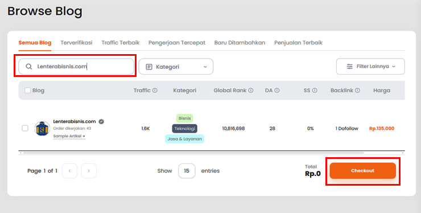421x213 pixels.
Task: Open the Sample Artikel link
Action: point(69,136)
